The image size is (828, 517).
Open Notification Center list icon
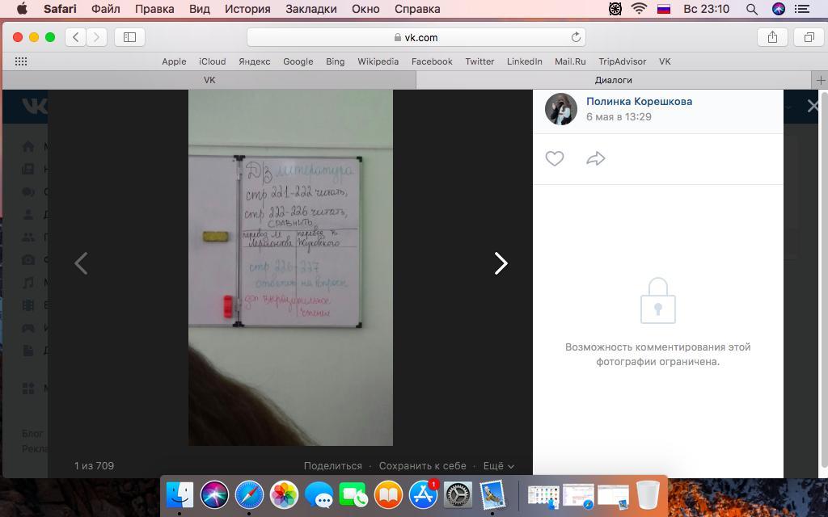[x=802, y=9]
